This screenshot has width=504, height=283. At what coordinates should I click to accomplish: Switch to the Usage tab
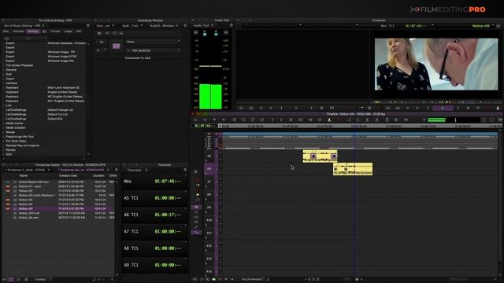(x=68, y=31)
